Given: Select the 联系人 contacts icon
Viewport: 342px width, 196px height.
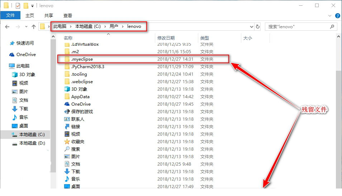Looking at the screenshot, I should (67, 119).
